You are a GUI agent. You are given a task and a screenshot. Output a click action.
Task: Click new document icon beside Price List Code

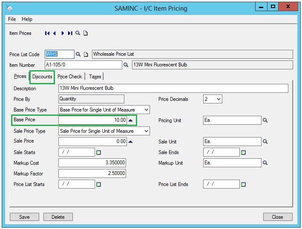click(86, 54)
